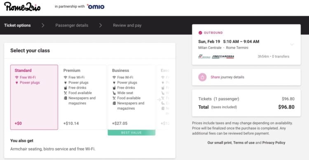Select the Premium class option
Screen dimensions: 309x160
83,97
